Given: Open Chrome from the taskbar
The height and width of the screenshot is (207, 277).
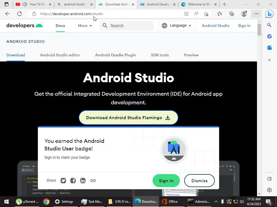Looking at the screenshot, I should (x=46, y=202).
